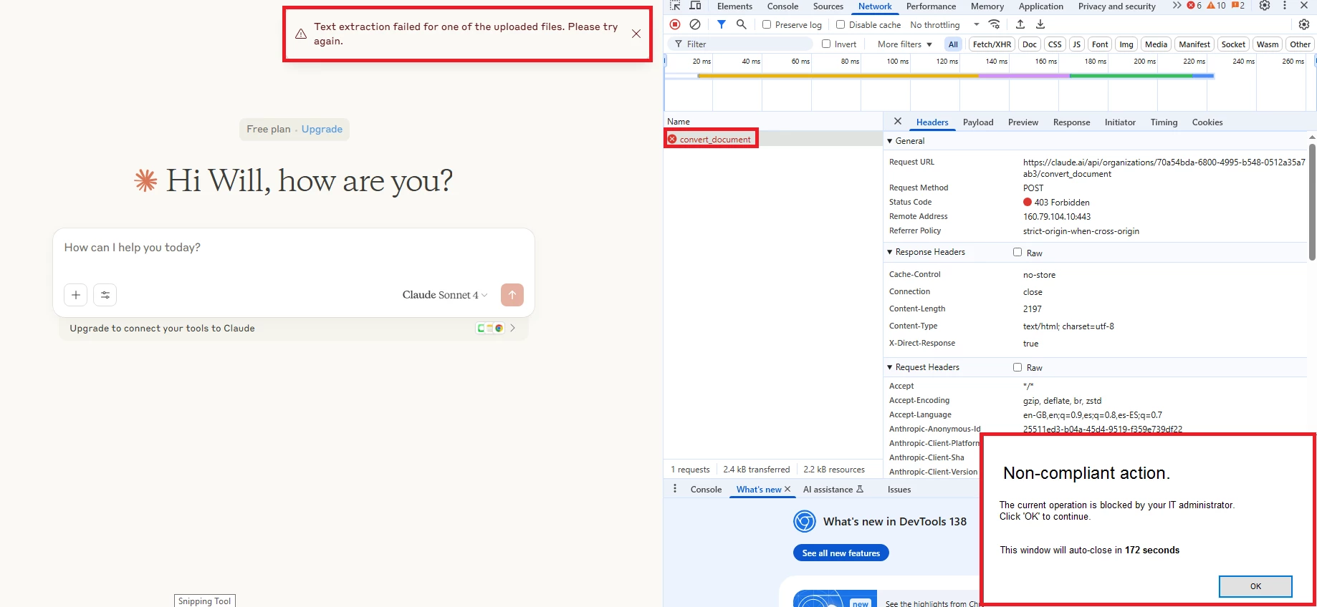Open Timing tab of request

(1164, 122)
